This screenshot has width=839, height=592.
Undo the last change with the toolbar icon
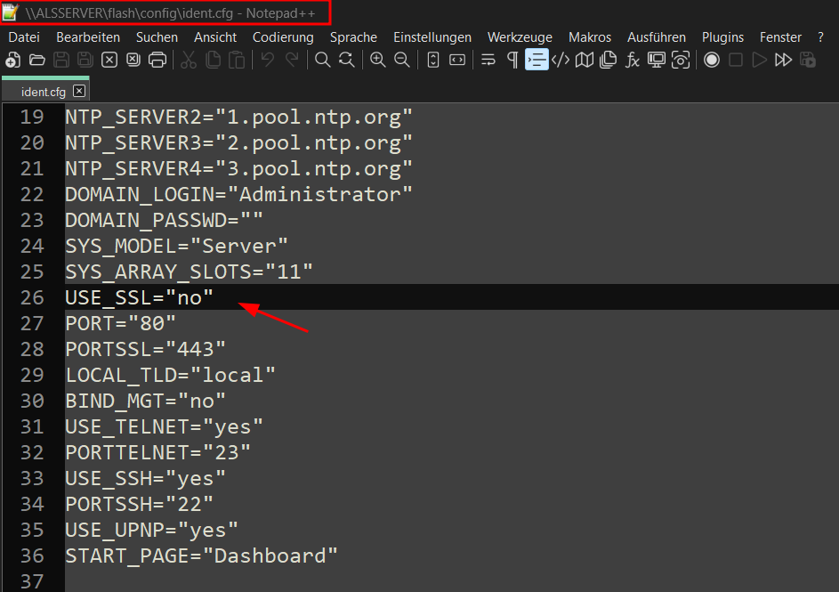tap(268, 60)
